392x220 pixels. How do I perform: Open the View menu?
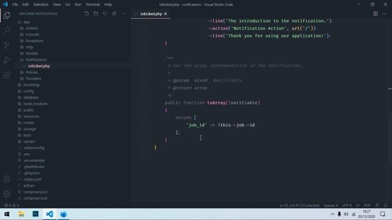click(57, 4)
